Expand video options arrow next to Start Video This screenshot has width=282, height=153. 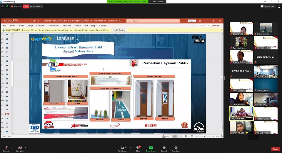26,148
